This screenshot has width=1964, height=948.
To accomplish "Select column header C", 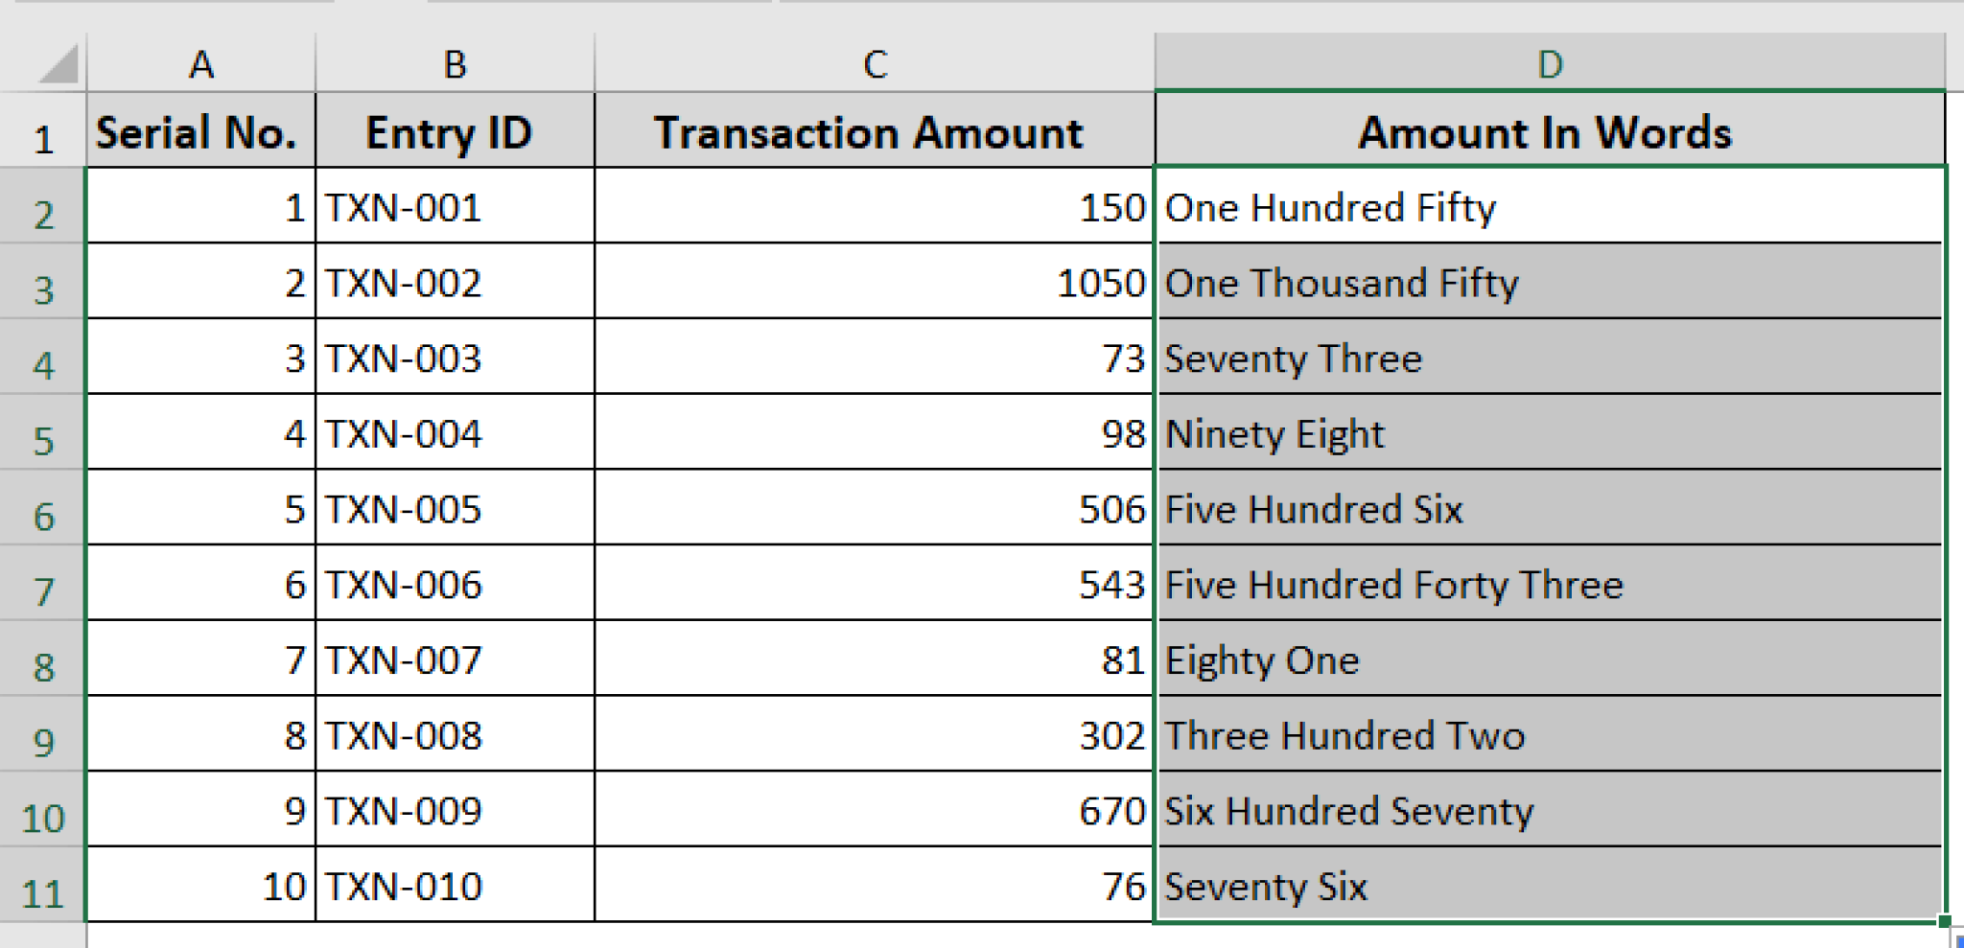I will click(873, 65).
